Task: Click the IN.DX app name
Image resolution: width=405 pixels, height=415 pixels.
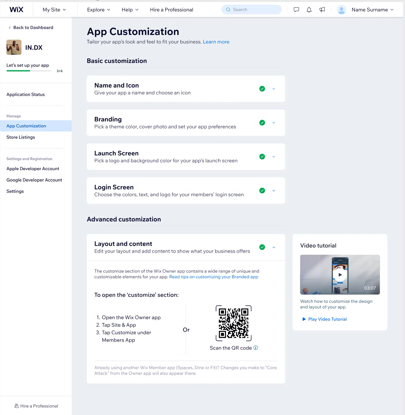Action: pos(34,47)
